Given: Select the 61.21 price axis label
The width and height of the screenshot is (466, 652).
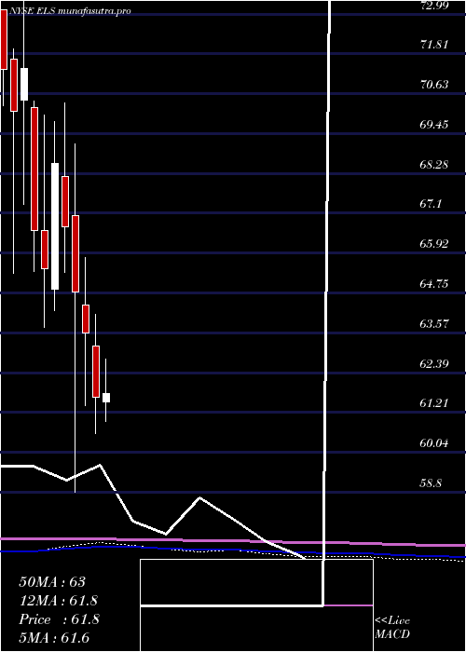Looking at the screenshot, I should point(435,403).
